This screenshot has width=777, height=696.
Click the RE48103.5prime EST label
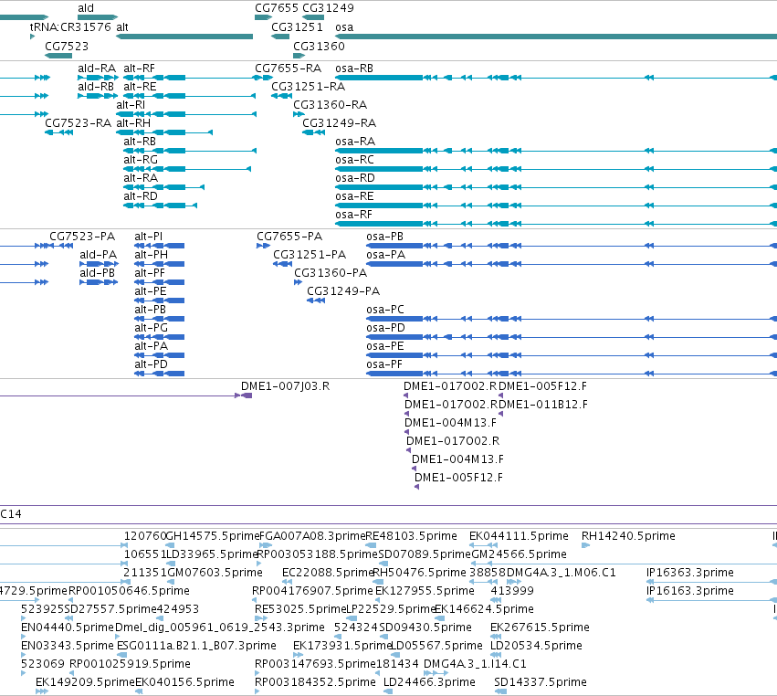click(411, 536)
